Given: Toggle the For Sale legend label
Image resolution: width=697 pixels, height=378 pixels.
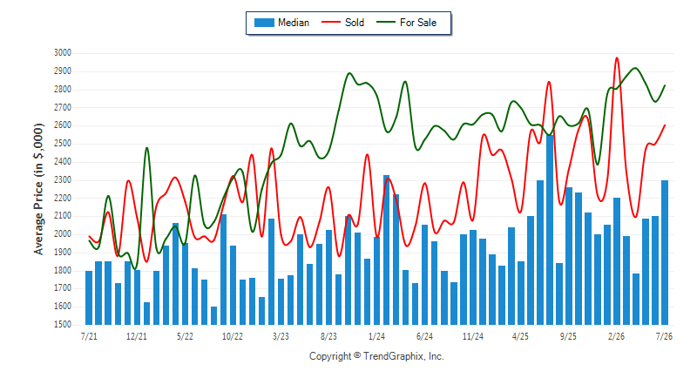Looking at the screenshot, I should (x=418, y=23).
